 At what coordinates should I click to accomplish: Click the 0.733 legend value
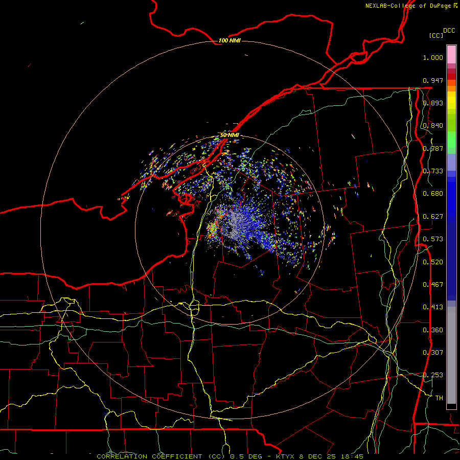(x=433, y=171)
